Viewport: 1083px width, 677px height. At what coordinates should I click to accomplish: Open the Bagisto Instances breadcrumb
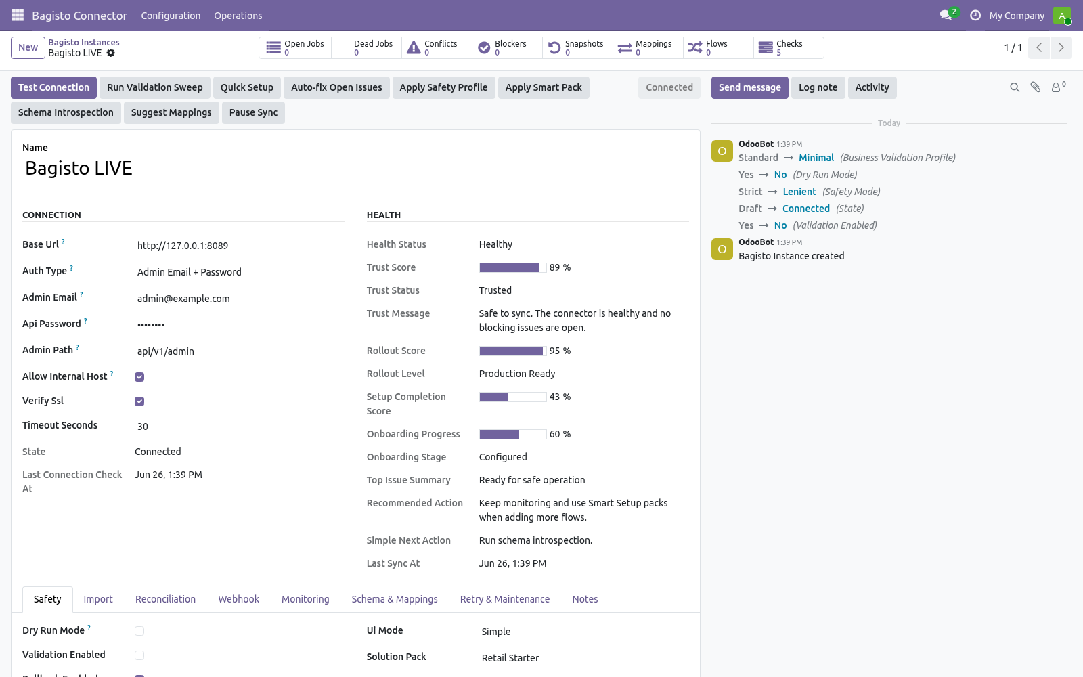tap(84, 42)
